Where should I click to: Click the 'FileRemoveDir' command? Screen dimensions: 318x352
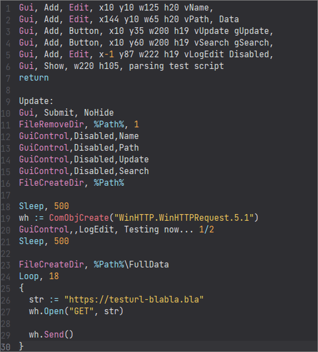click(51, 125)
